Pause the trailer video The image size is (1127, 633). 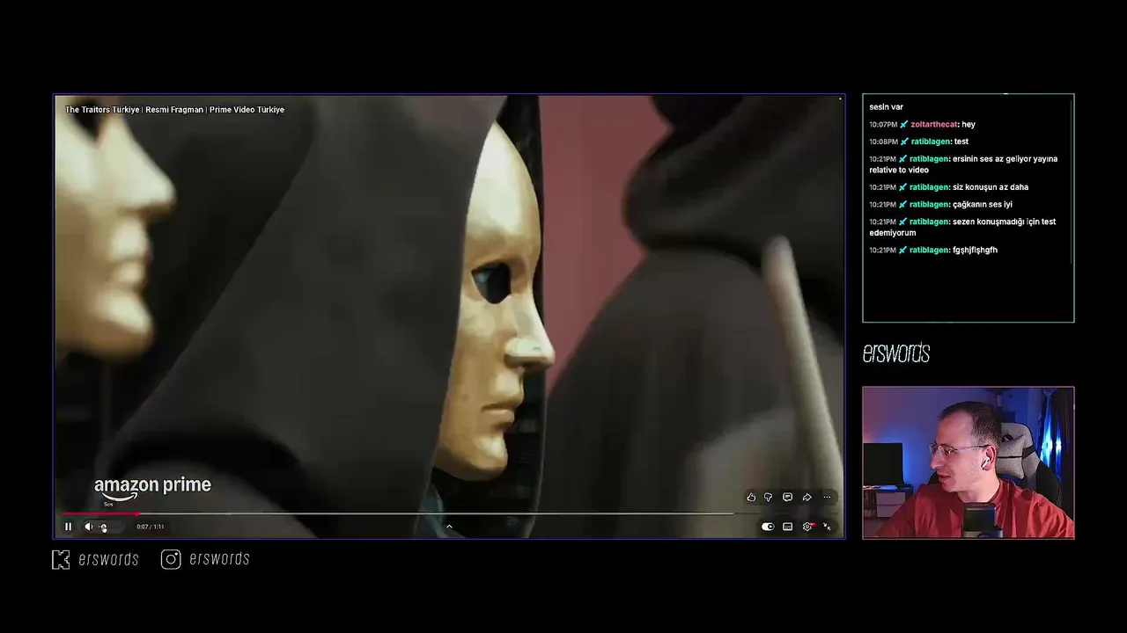coord(68,527)
